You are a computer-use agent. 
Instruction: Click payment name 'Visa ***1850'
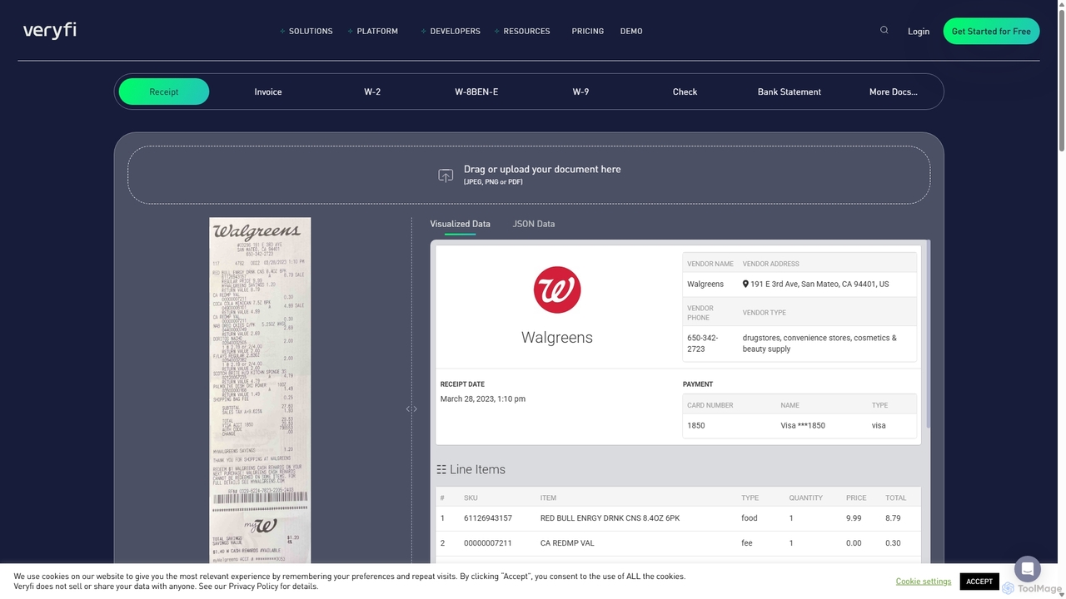point(803,425)
